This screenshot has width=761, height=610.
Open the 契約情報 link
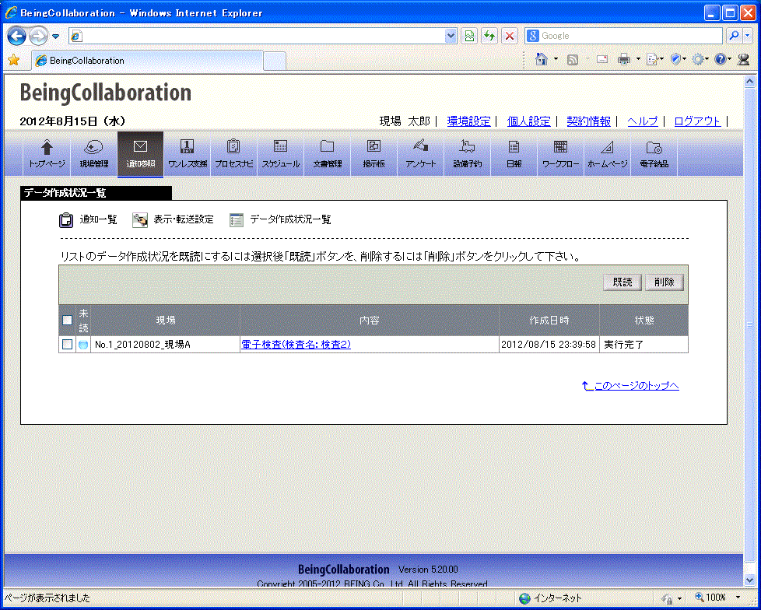tap(589, 121)
